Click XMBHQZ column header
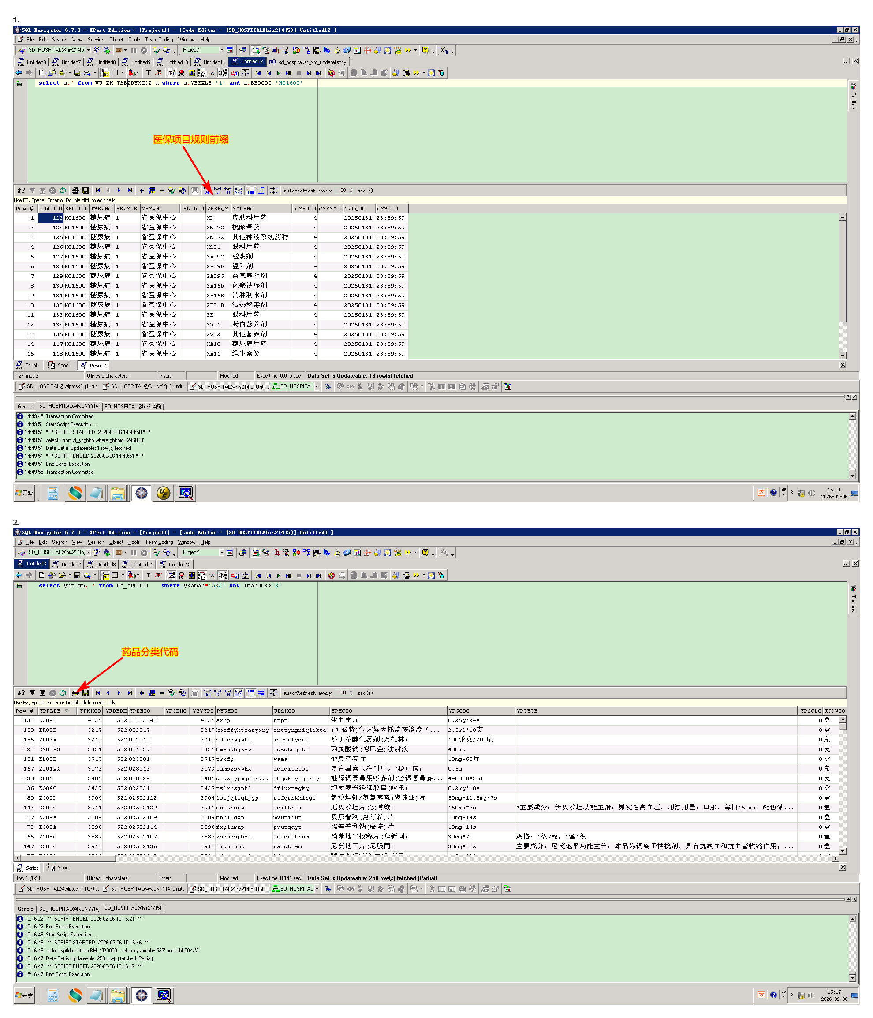 coord(217,209)
